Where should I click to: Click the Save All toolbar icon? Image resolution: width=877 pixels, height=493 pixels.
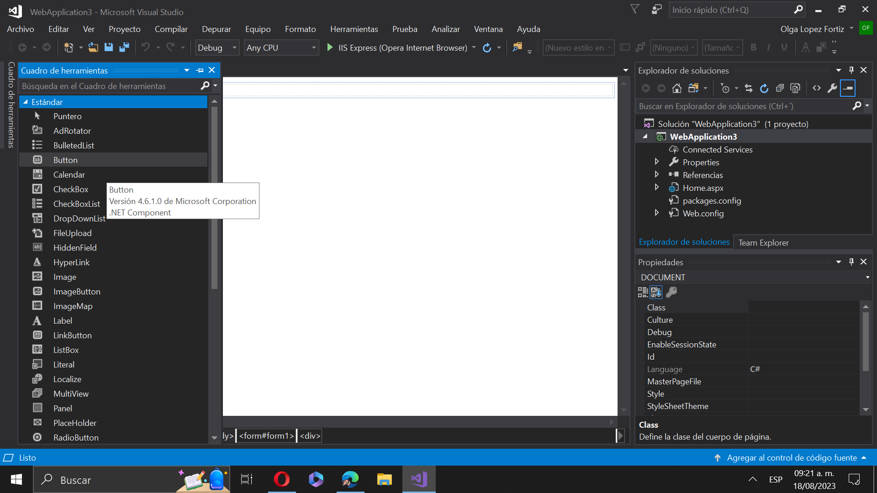124,47
